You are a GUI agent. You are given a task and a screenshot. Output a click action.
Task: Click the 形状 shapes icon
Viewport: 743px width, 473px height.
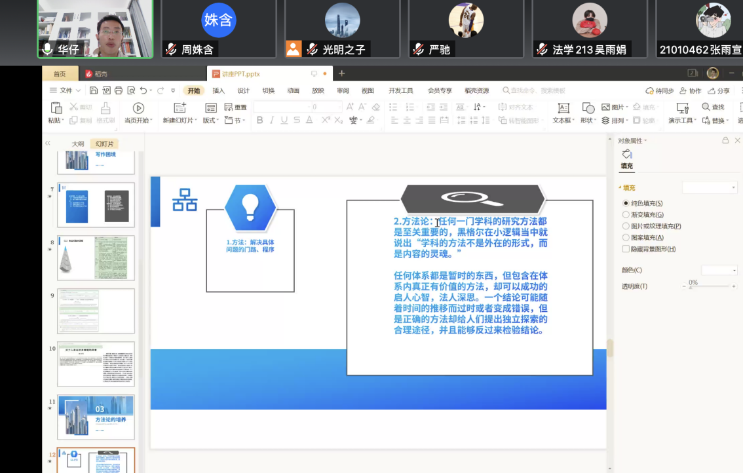click(588, 108)
